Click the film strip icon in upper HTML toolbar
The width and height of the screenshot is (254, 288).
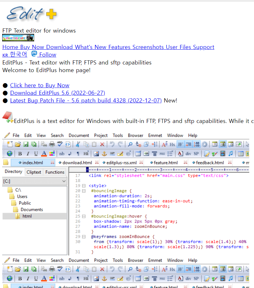[223, 154]
